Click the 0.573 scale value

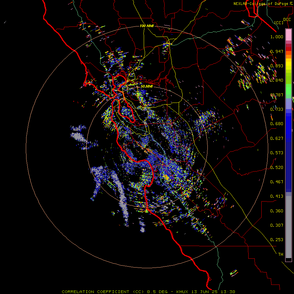[x=277, y=153]
